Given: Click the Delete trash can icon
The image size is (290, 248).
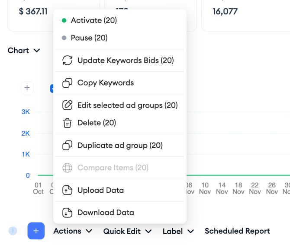Looking at the screenshot, I should point(67,123).
